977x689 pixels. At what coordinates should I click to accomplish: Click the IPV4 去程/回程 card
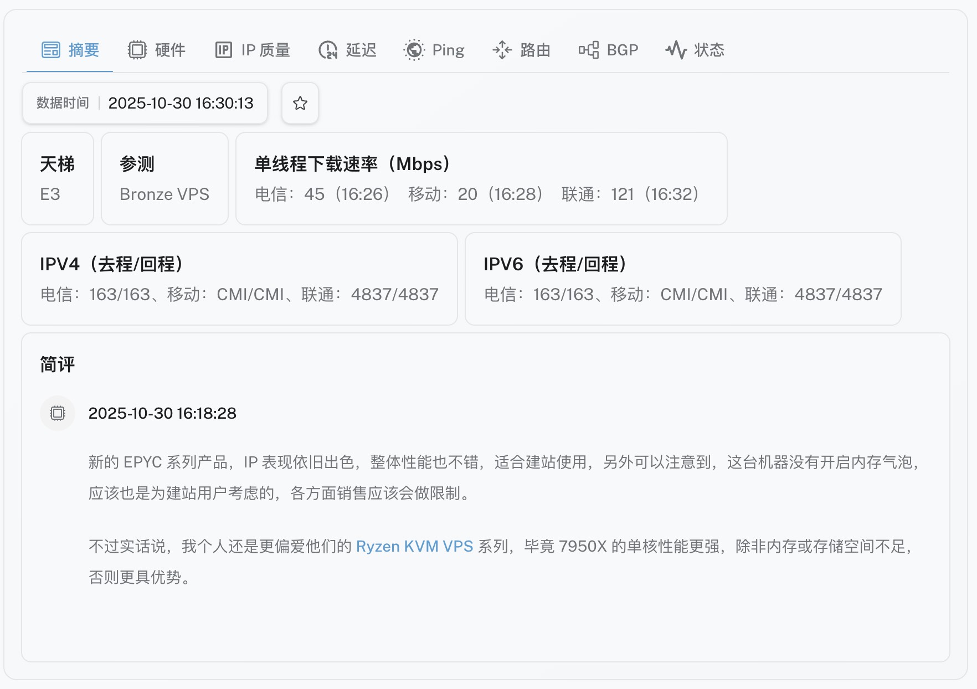pos(239,279)
